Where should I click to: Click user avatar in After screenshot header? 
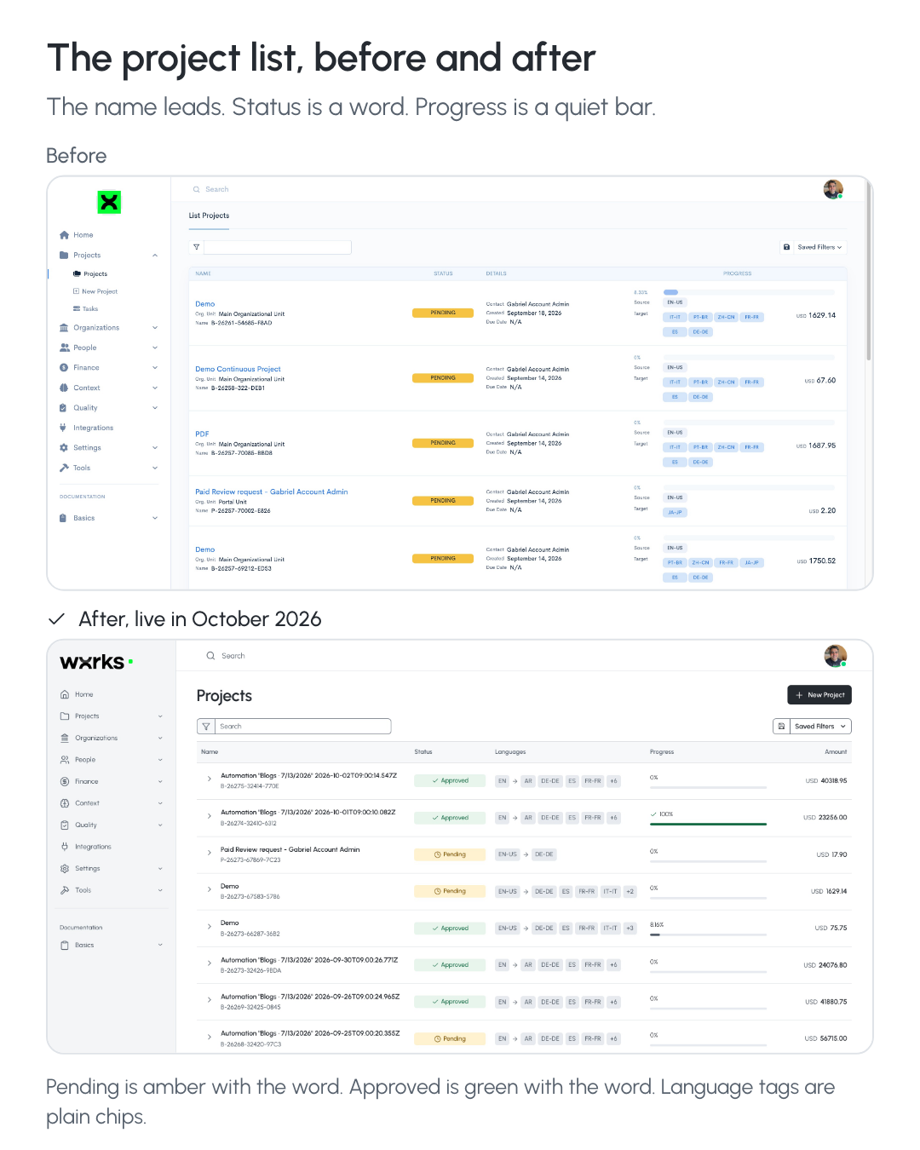point(836,656)
